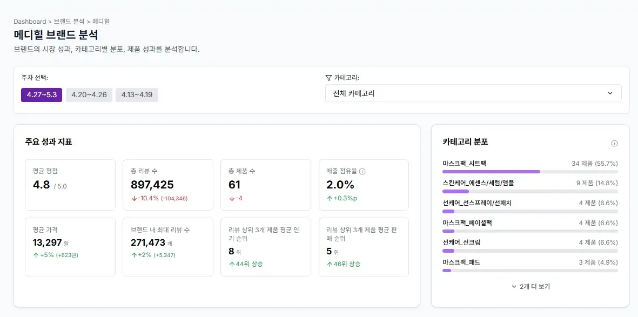Screen dimensions: 638x317
Task: Open the 전체 카테고리 dropdown
Action: pos(473,93)
